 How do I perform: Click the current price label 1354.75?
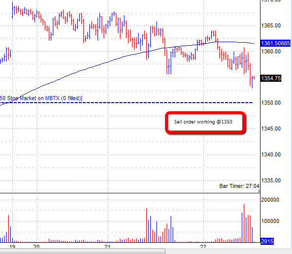[x=271, y=78]
